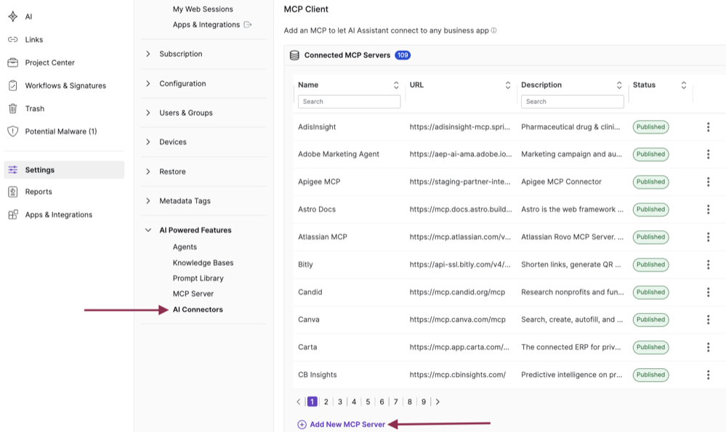
Task: Click the plus icon of Add New MCP Server
Action: [302, 425]
